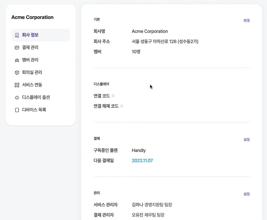
Task: Click 설정 link in 관리 section
Action: 246,194
